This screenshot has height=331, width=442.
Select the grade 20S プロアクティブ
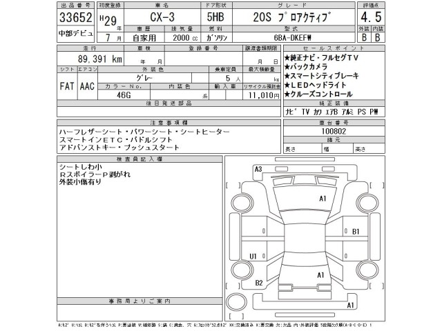(291, 17)
